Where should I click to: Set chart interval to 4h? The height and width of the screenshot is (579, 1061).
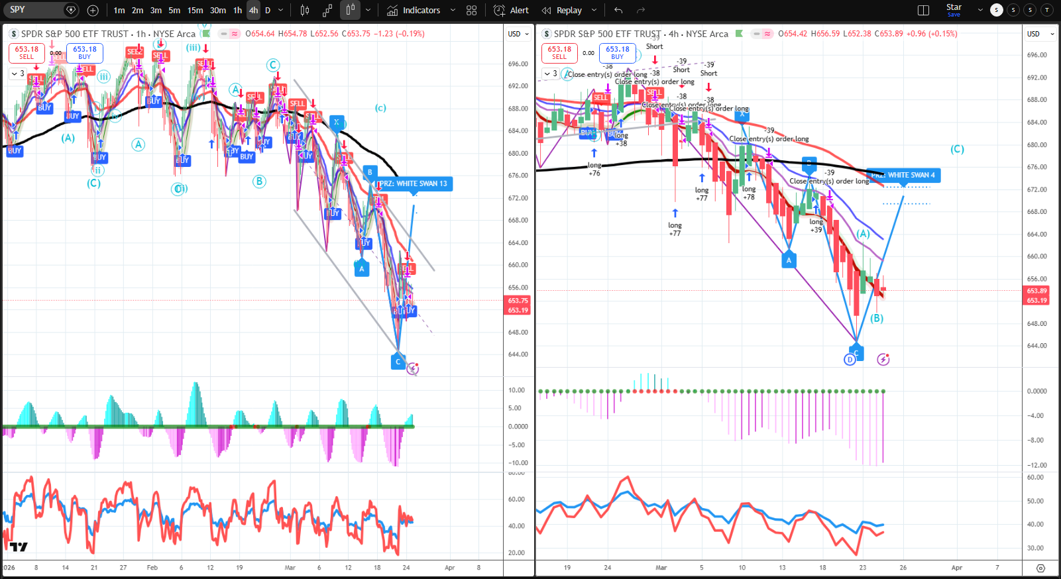click(253, 10)
